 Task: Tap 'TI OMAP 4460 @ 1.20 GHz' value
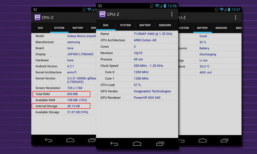(x=153, y=34)
